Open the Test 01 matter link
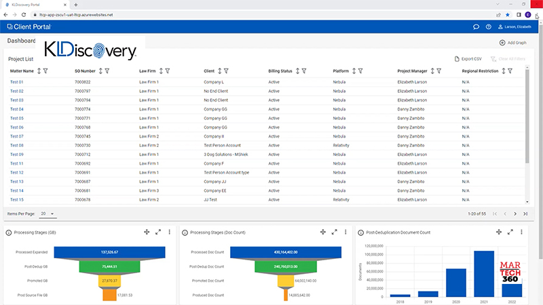This screenshot has height=305, width=543. [16, 82]
